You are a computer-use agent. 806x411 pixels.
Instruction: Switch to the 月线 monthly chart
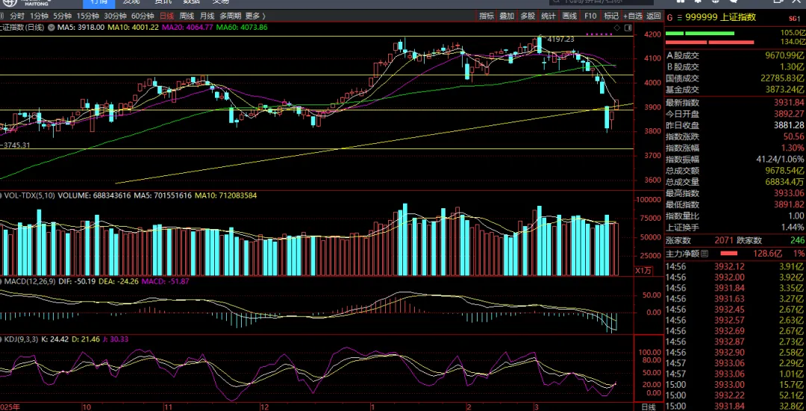click(x=207, y=16)
